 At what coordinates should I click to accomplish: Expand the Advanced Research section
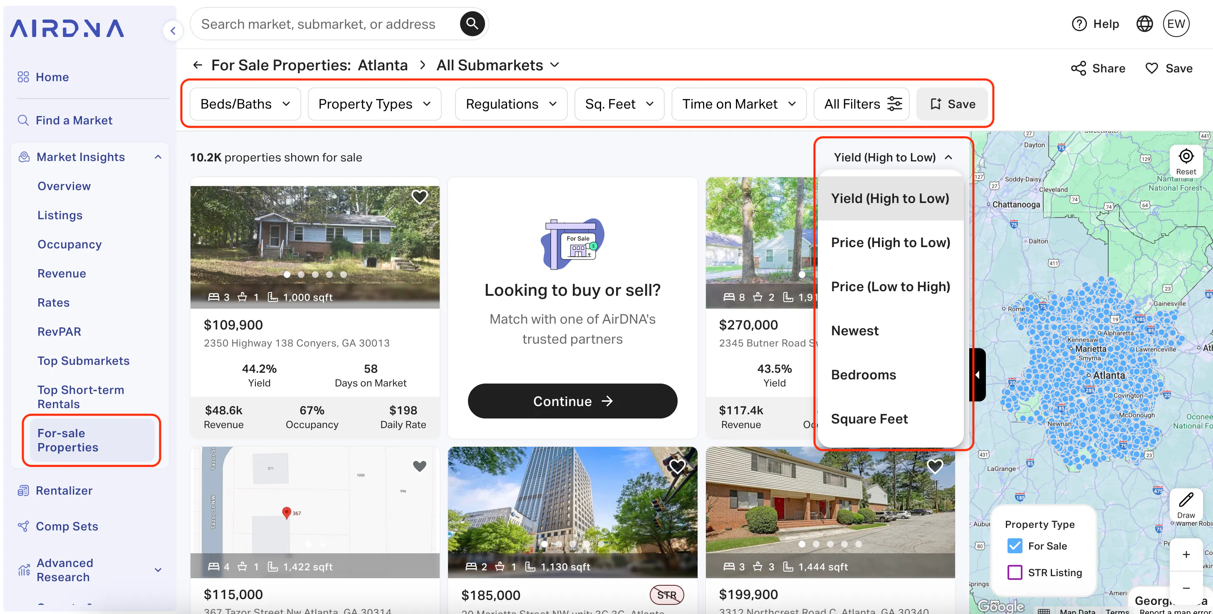[x=158, y=570]
